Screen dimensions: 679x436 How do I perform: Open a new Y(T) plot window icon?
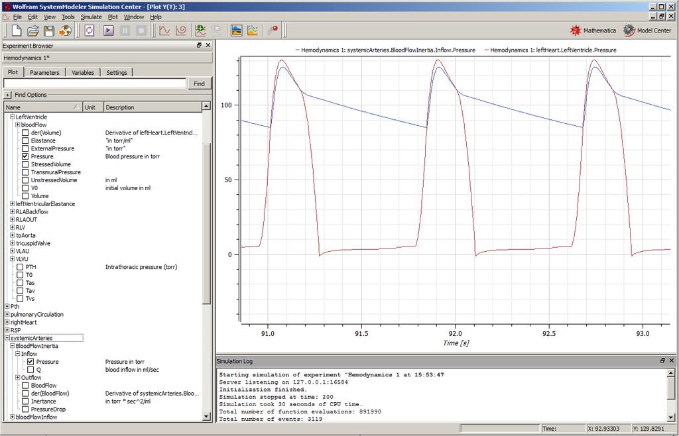[x=164, y=30]
